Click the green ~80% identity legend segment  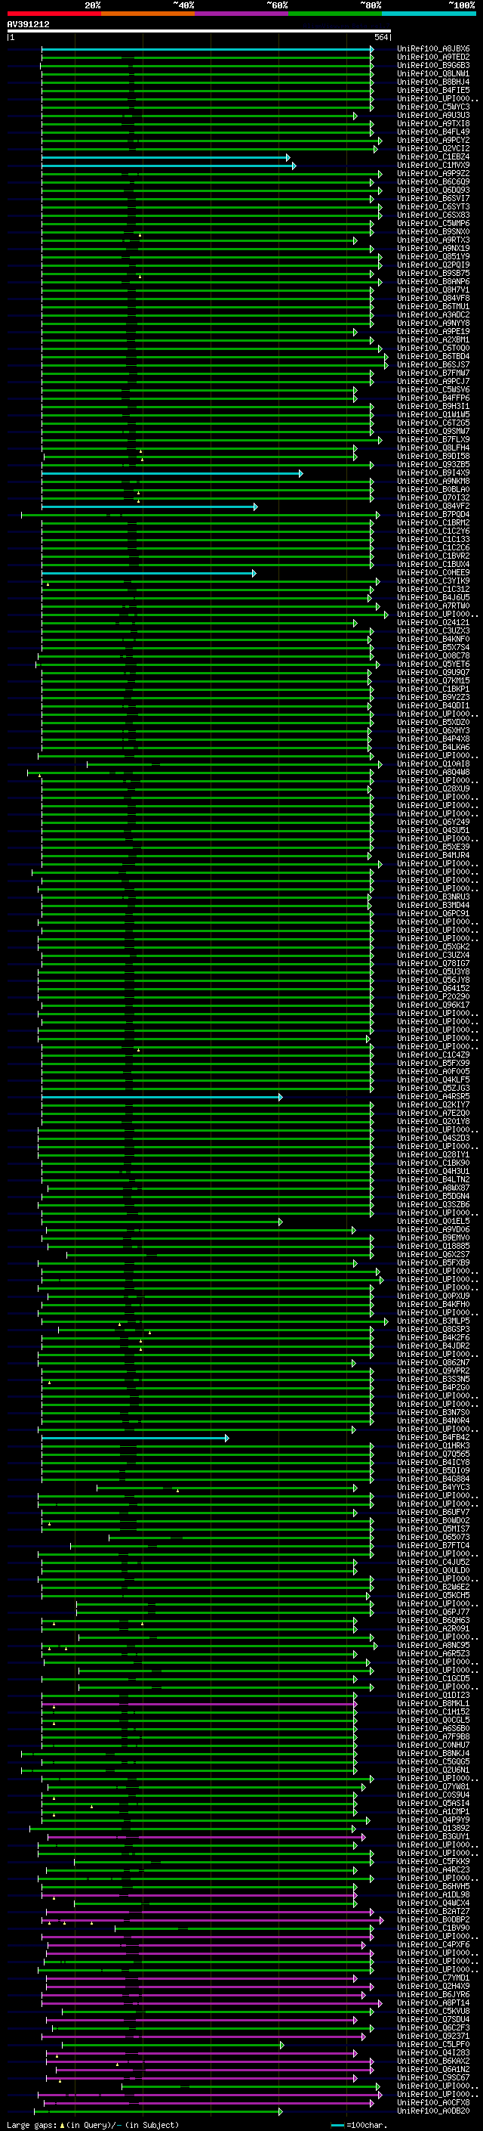(x=335, y=14)
